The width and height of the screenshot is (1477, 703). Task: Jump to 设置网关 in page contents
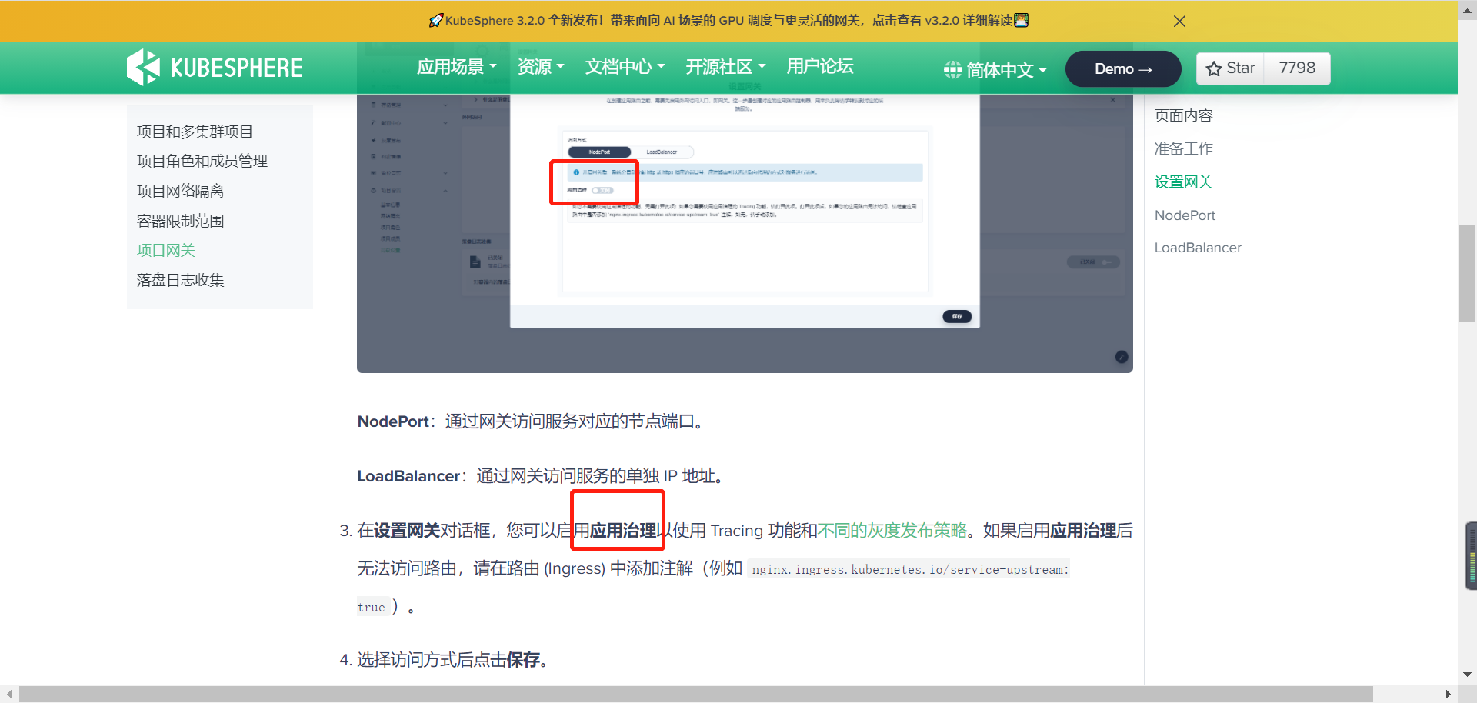click(1183, 182)
